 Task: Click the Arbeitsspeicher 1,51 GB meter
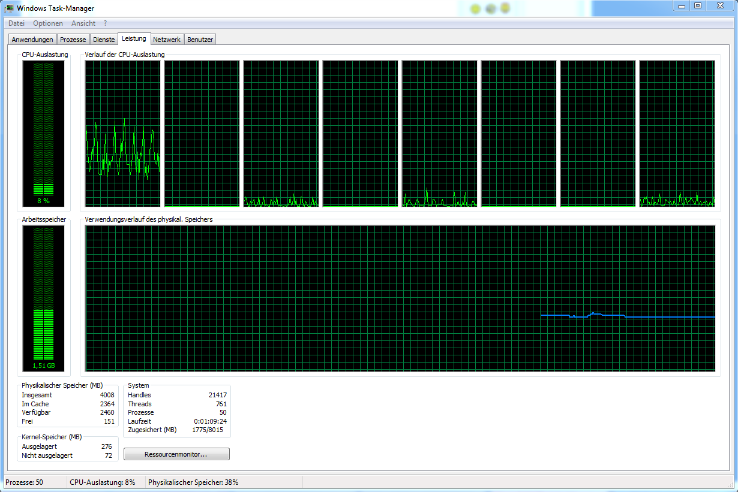44,298
